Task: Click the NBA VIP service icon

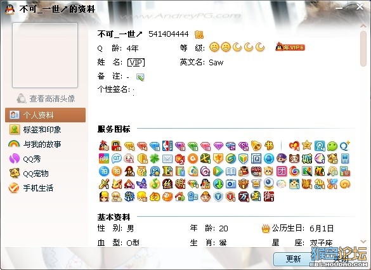Action: [x=167, y=146]
